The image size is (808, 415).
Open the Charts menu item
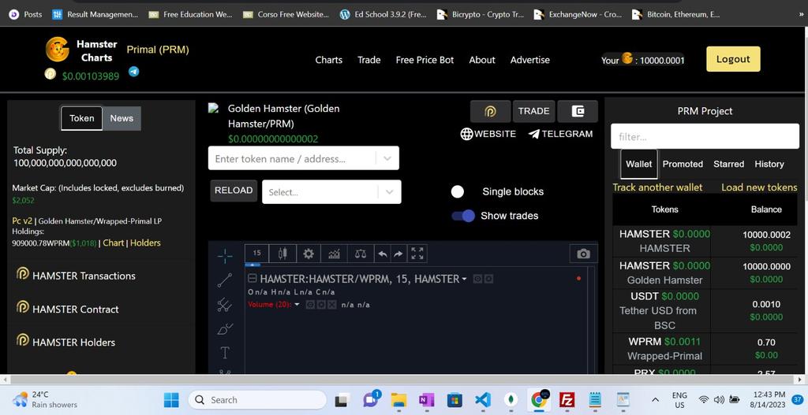tap(329, 60)
